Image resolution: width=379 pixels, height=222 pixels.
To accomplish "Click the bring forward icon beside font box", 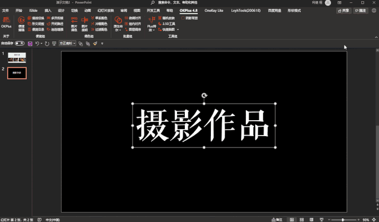I will point(81,43).
